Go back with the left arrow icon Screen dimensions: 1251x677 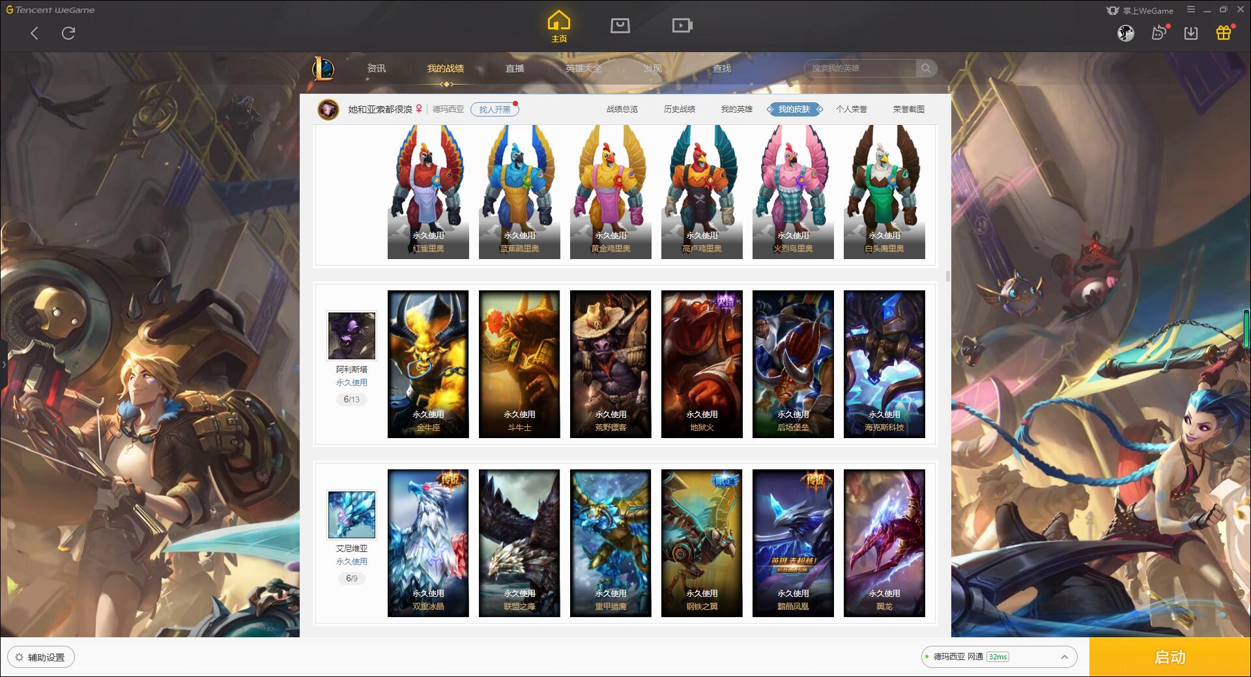35,33
